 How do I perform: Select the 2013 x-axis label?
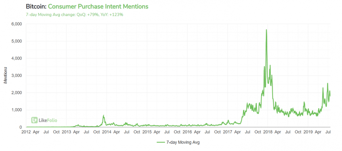point(66,132)
